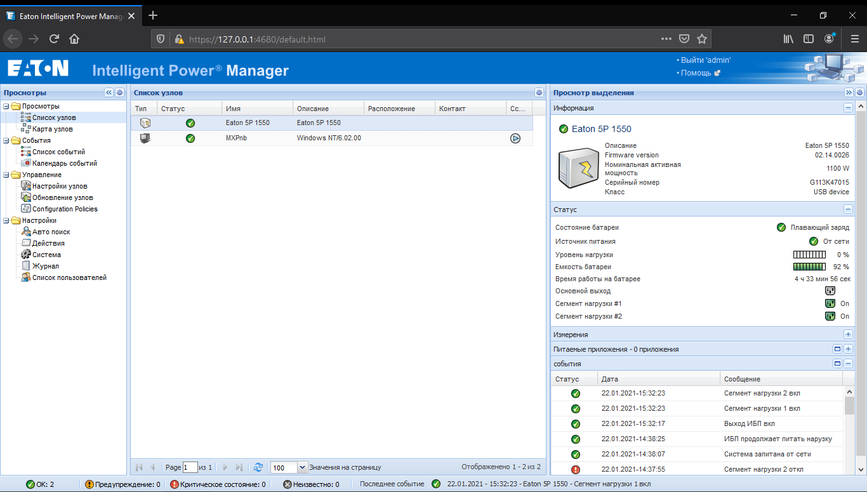Click the Уровень нагрузки load bar
867x492 pixels.
tap(809, 255)
